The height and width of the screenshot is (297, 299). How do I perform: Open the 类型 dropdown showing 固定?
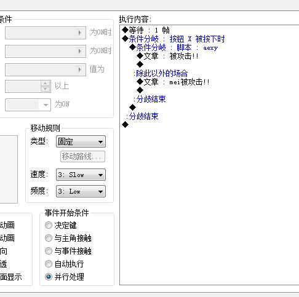point(81,141)
